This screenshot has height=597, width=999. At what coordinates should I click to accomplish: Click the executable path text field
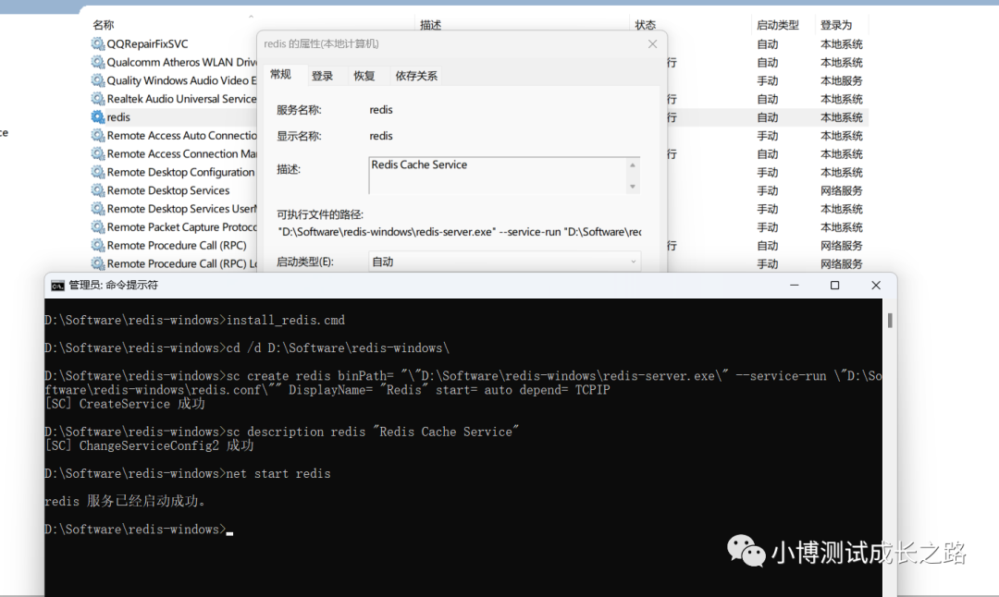click(460, 232)
